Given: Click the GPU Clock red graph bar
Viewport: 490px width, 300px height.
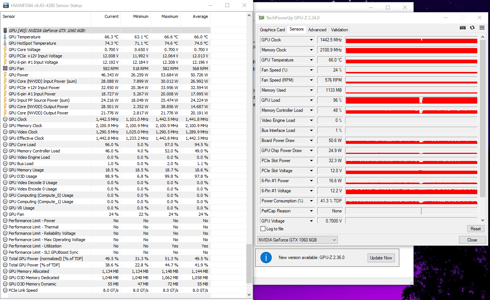Looking at the screenshot, I should 411,40.
